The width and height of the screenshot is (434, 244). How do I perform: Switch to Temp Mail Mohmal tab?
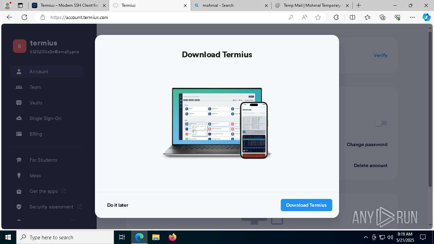pos(312,5)
